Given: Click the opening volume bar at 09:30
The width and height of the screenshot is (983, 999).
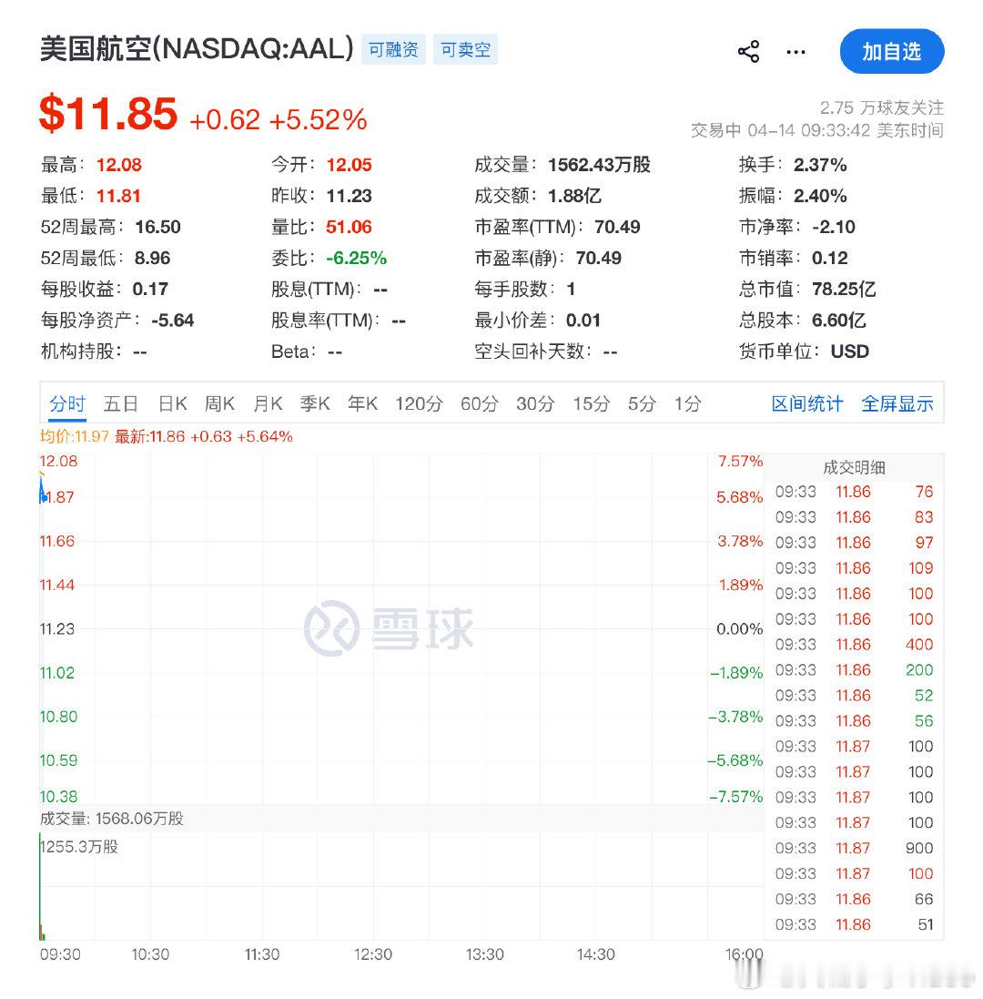Looking at the screenshot, I should [x=40, y=887].
